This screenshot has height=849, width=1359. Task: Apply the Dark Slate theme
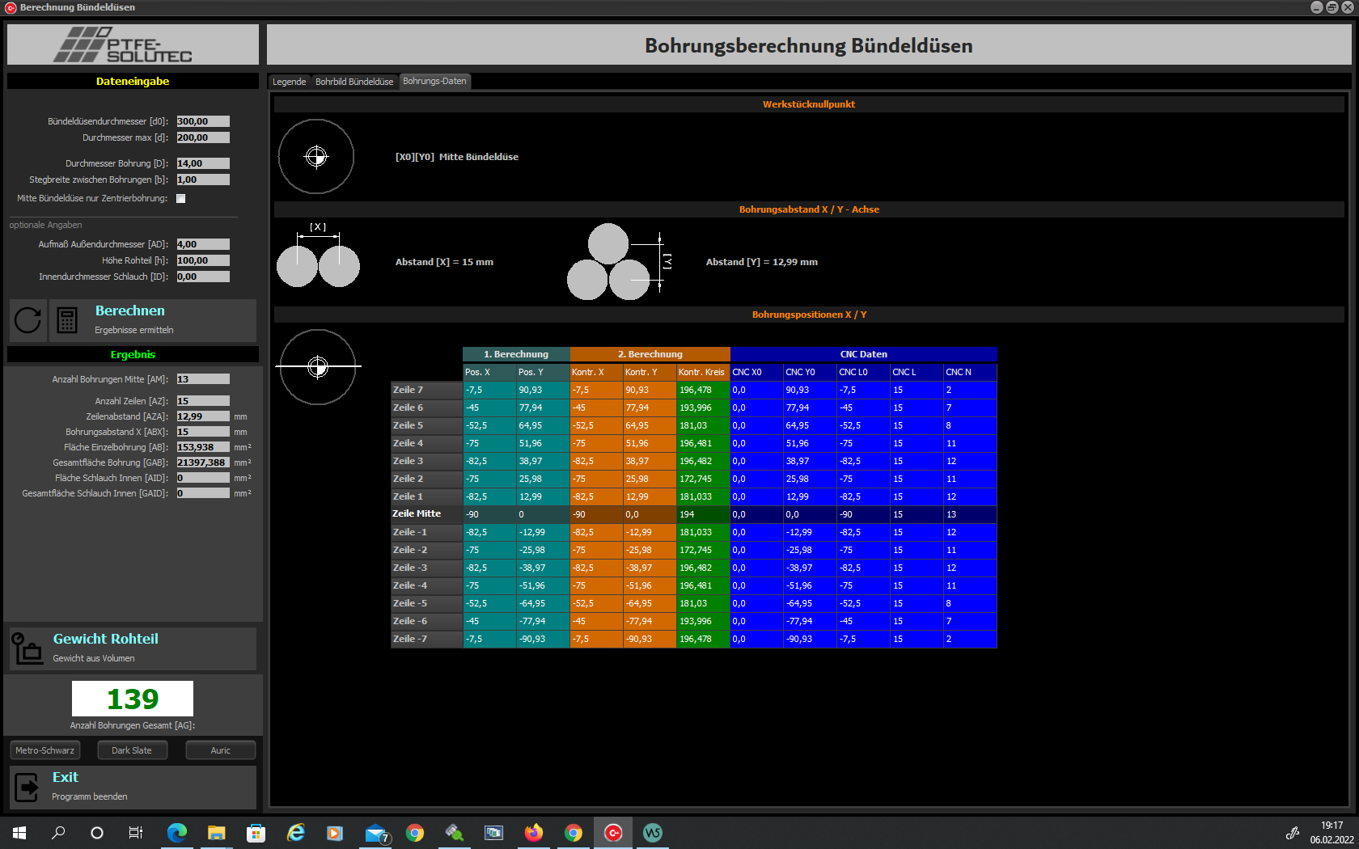tap(132, 750)
